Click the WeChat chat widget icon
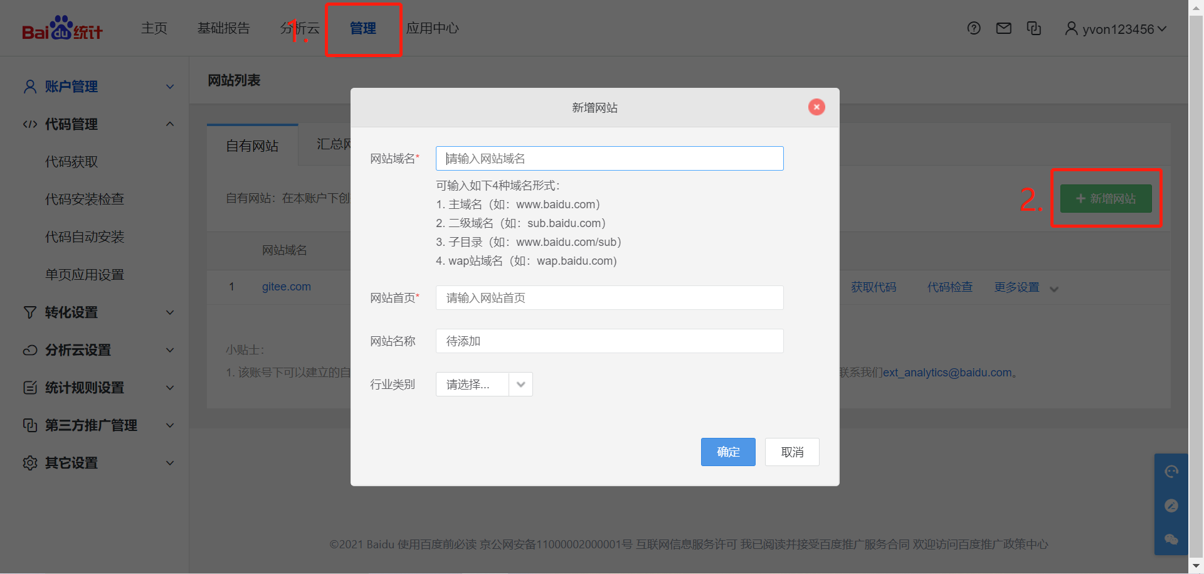1204x574 pixels. 1171,539
